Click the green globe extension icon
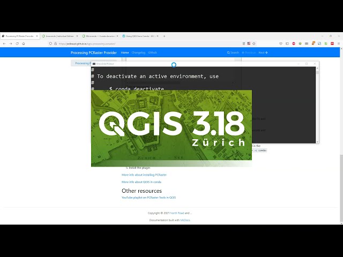The width and height of the screenshot is (343, 257). tap(300, 44)
